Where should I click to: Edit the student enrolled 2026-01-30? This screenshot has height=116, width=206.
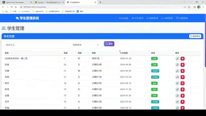177,59
